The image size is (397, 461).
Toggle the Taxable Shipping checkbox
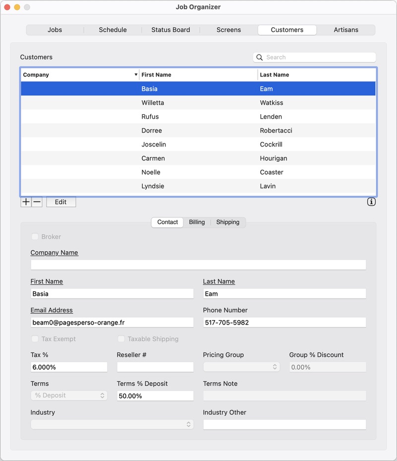tap(121, 339)
